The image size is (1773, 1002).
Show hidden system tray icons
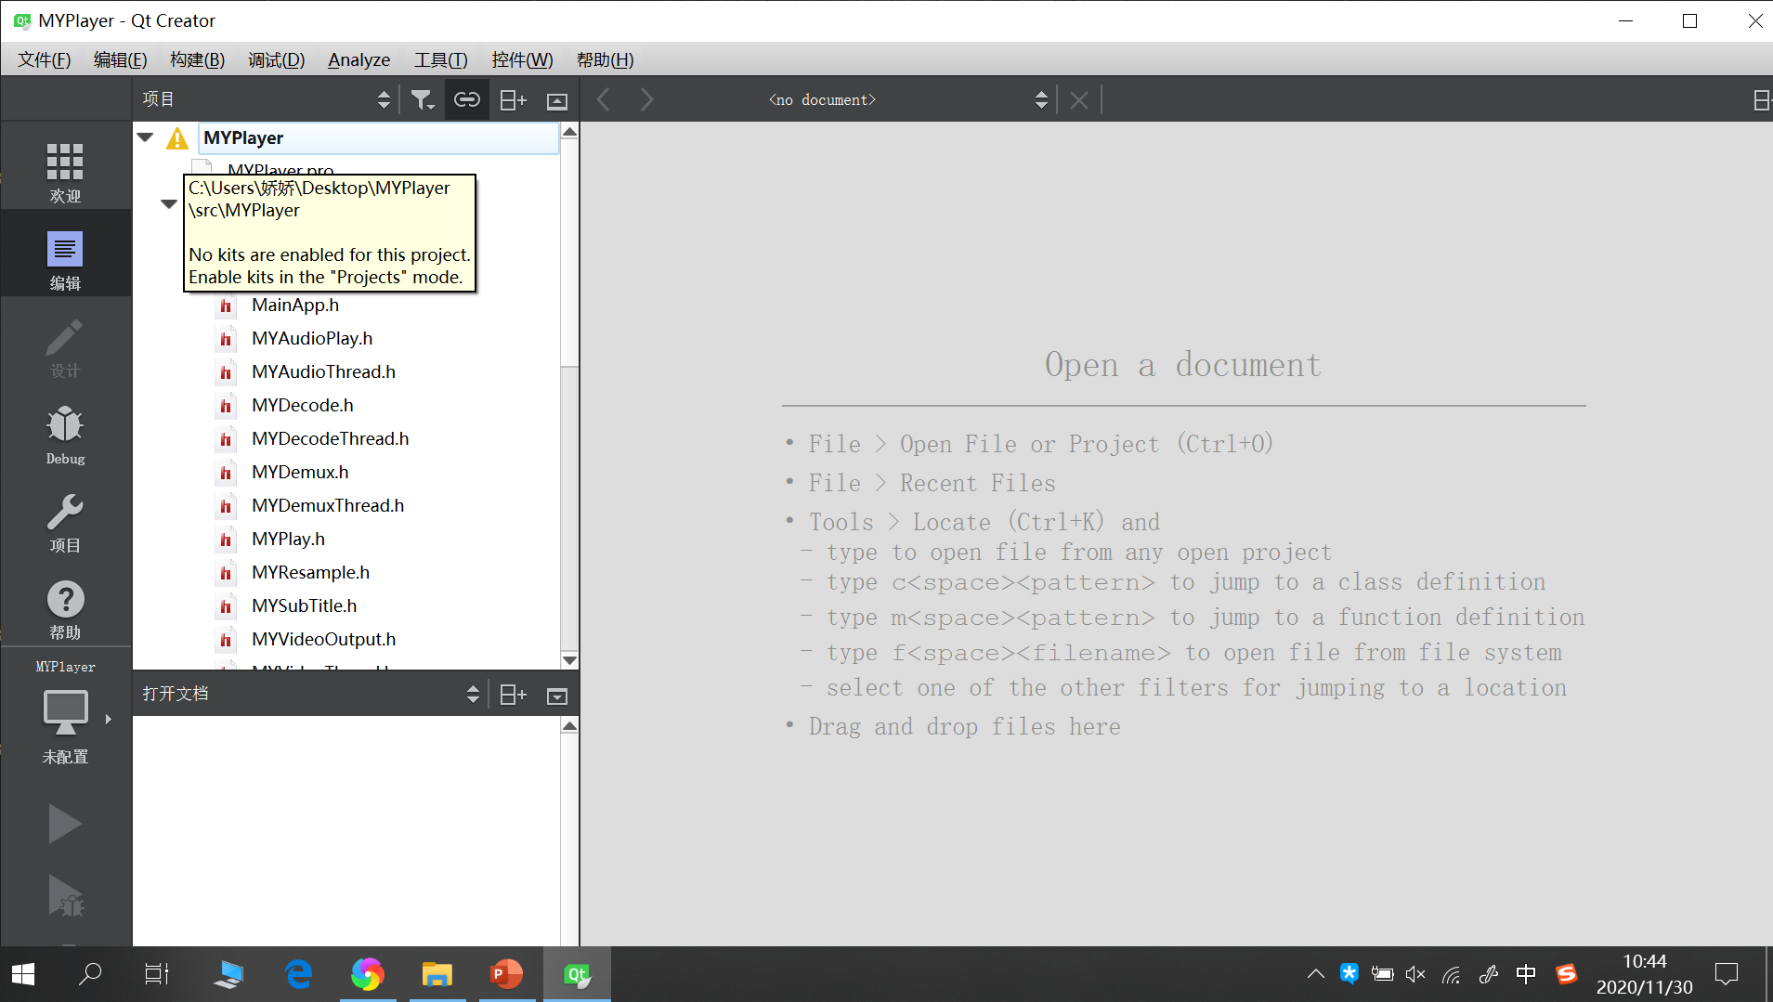(1315, 974)
